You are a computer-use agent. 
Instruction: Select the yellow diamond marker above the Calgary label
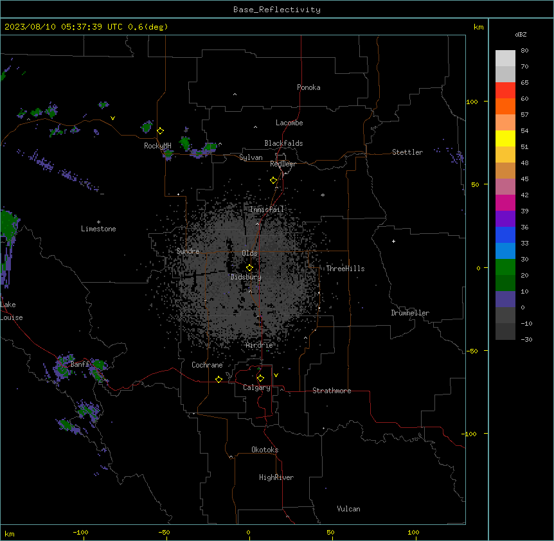tap(260, 378)
